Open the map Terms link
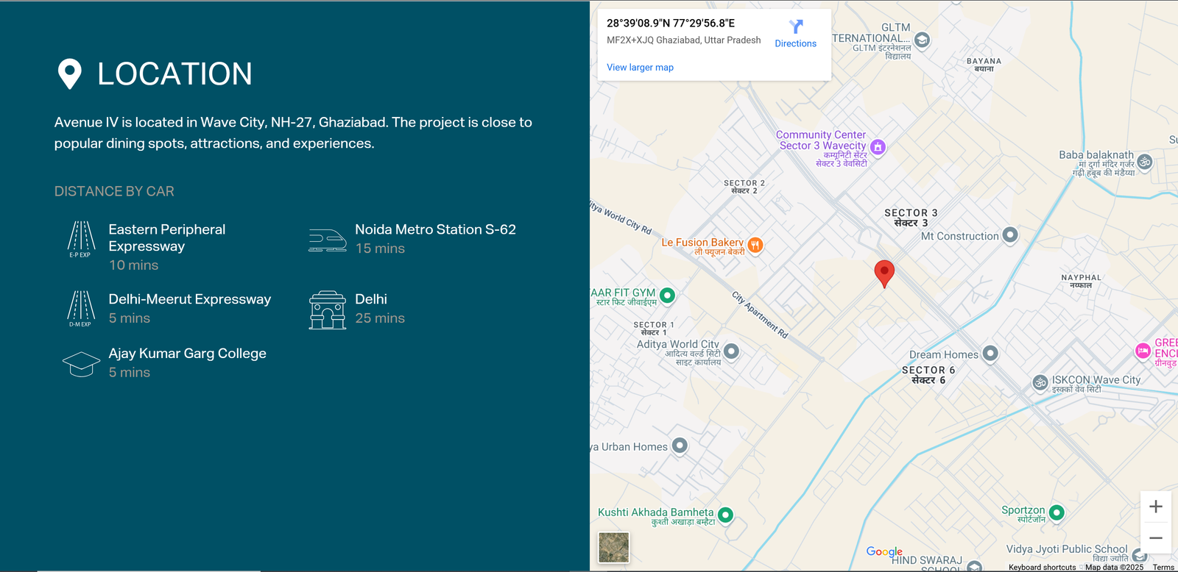 1163,567
